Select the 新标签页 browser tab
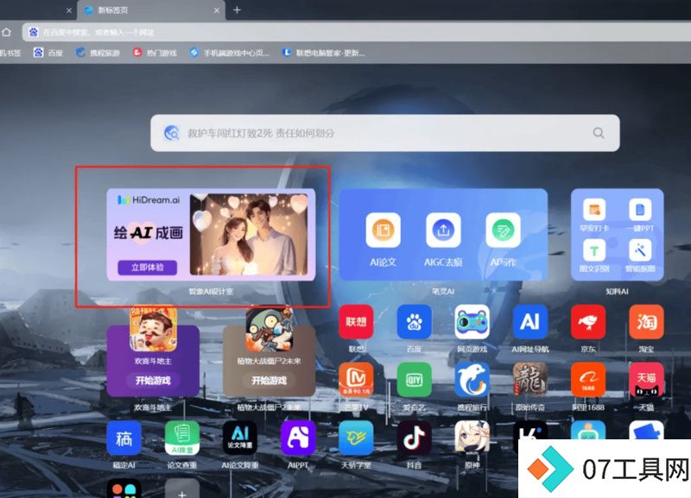This screenshot has width=691, height=498. (151, 10)
